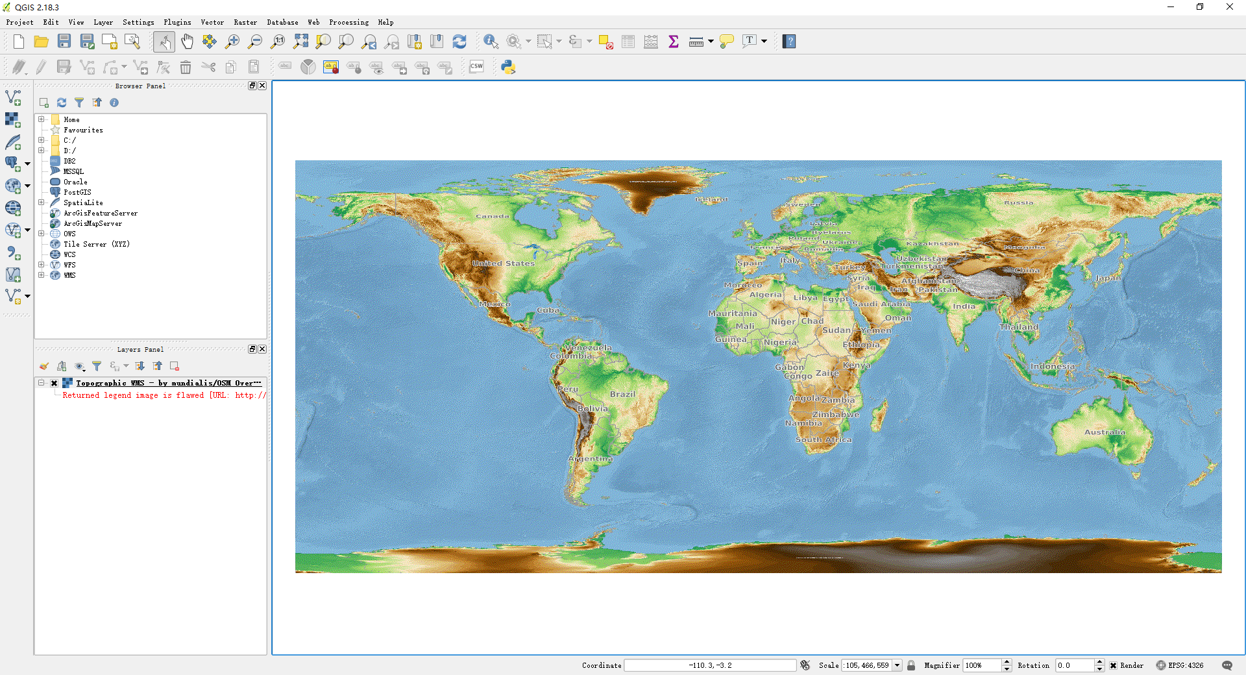
Task: Open the Help contents book icon
Action: [789, 42]
